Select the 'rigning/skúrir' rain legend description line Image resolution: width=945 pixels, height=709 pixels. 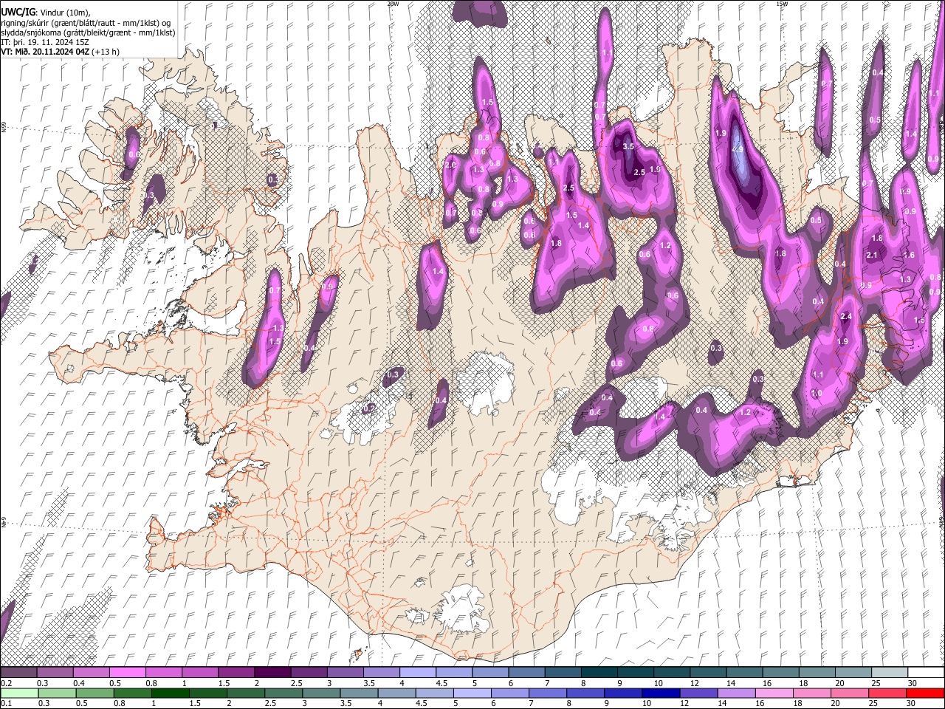pyautogui.click(x=86, y=23)
